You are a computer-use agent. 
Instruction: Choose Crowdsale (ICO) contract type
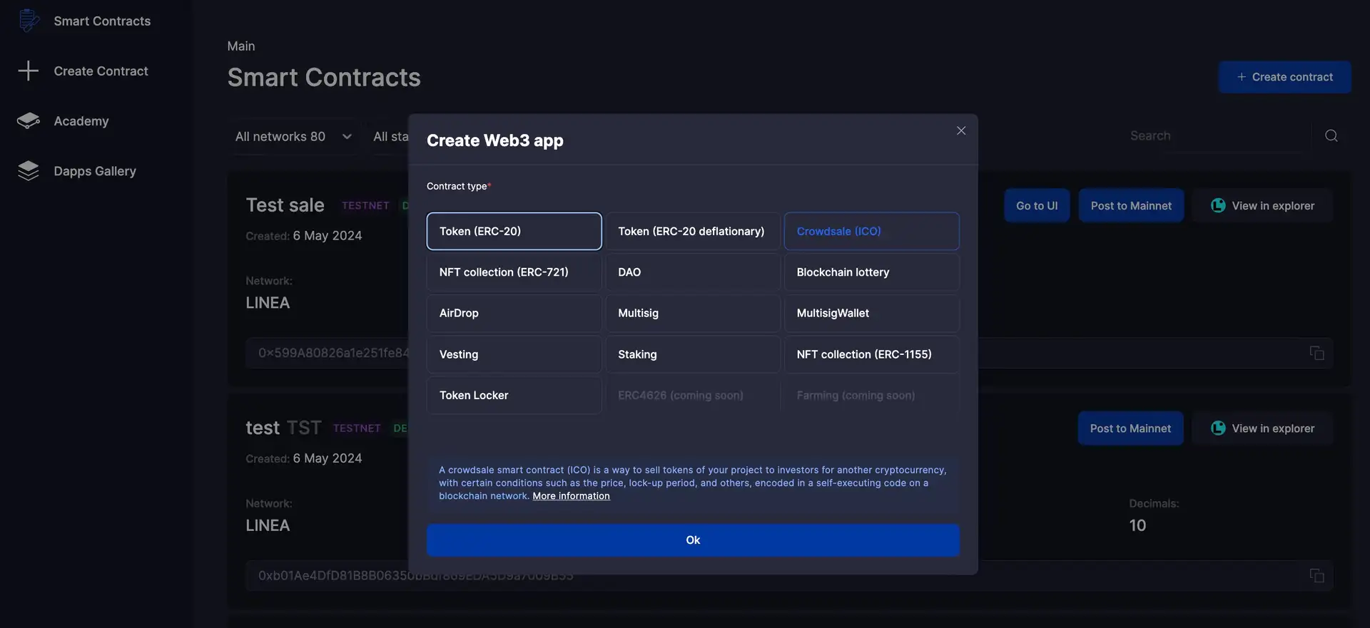[871, 231]
